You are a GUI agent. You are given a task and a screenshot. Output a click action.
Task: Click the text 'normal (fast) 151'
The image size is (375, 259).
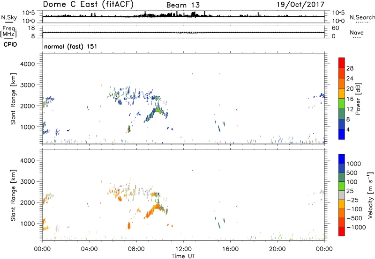[x=71, y=46]
